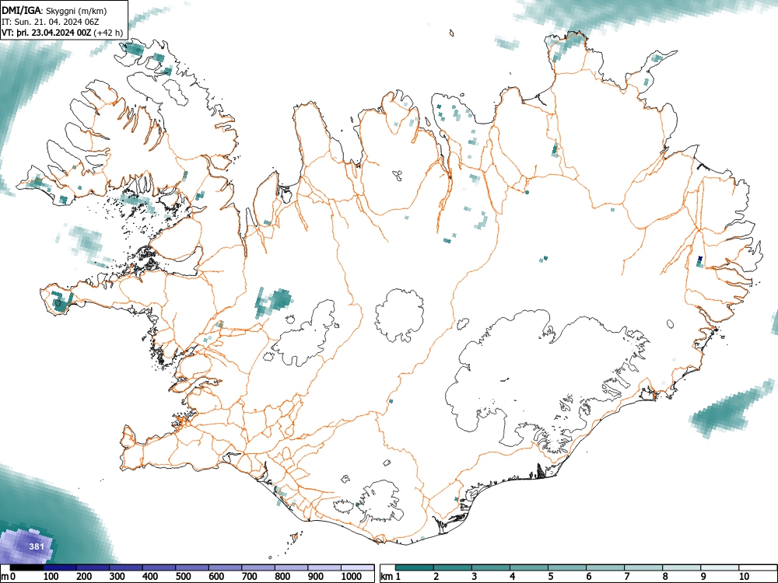Pick the teal swatch between km 1 and 2
This screenshot has height=583, width=778.
pos(415,567)
